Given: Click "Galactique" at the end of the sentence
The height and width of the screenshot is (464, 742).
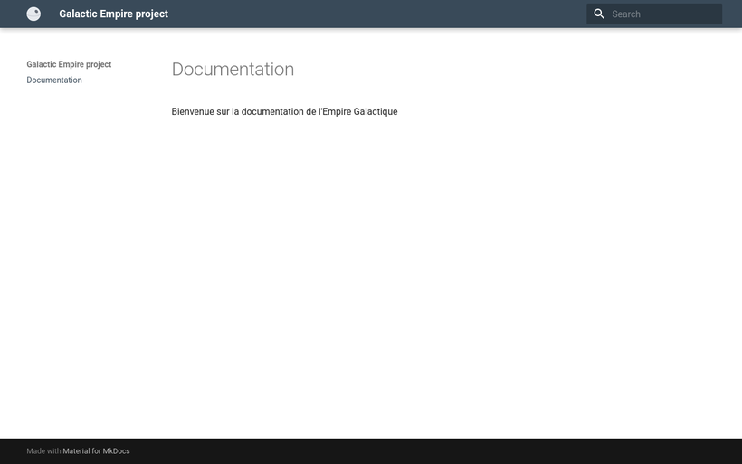Looking at the screenshot, I should (x=375, y=111).
